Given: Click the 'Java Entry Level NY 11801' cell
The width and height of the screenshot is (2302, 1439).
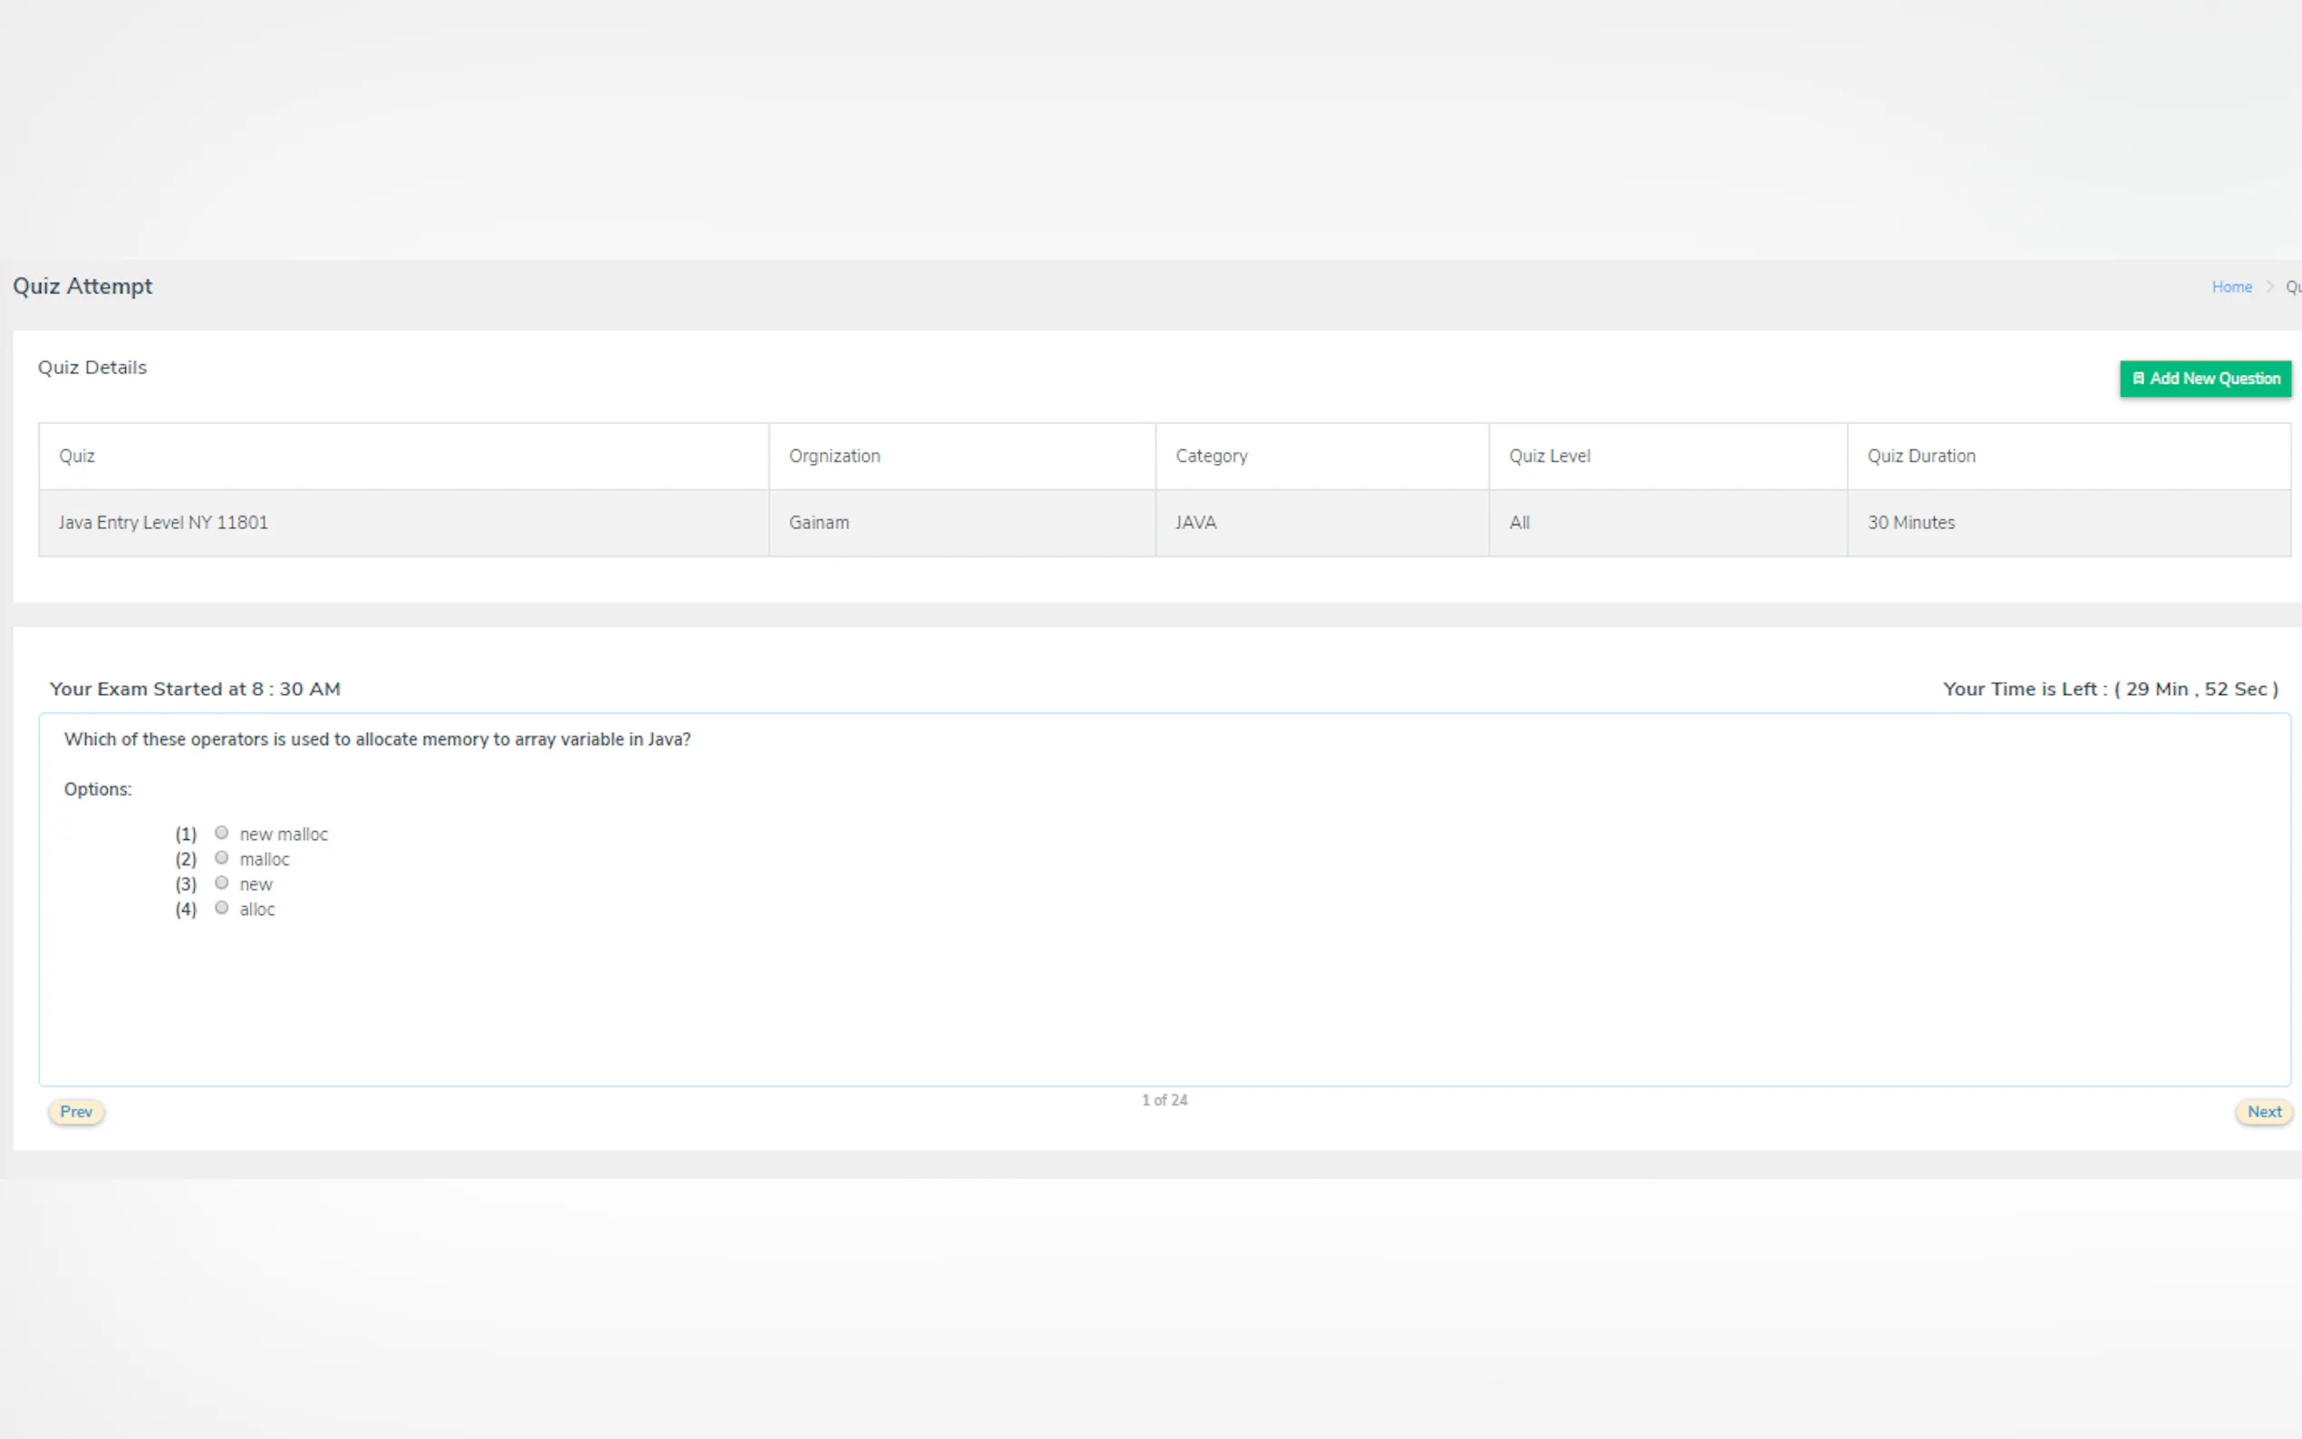Looking at the screenshot, I should [x=163, y=523].
